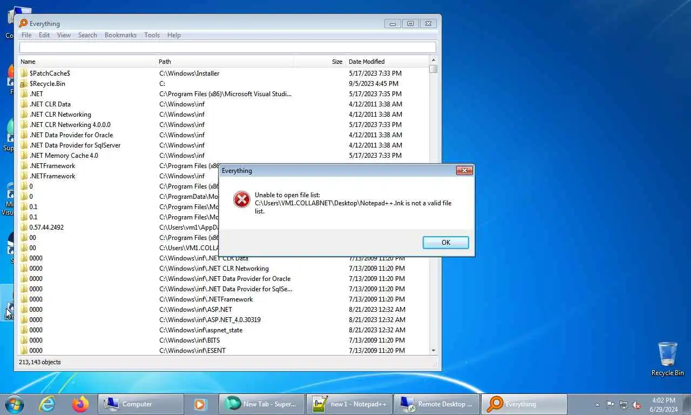This screenshot has width=691, height=415.
Task: Select the $PatchCache$ row name text
Action: pyautogui.click(x=50, y=73)
